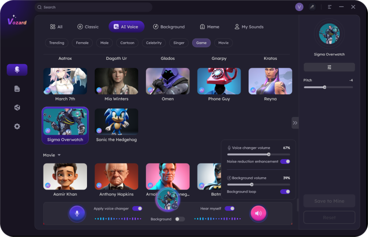368x237 pixels.
Task: Click the microphone icon in the left sidebar
Action: [17, 70]
